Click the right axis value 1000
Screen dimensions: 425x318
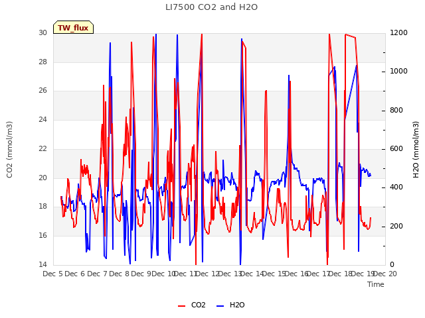point(398,71)
